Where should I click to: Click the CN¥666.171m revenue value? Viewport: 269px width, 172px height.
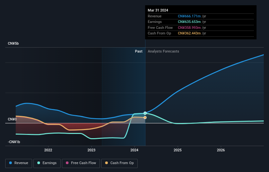(189, 16)
